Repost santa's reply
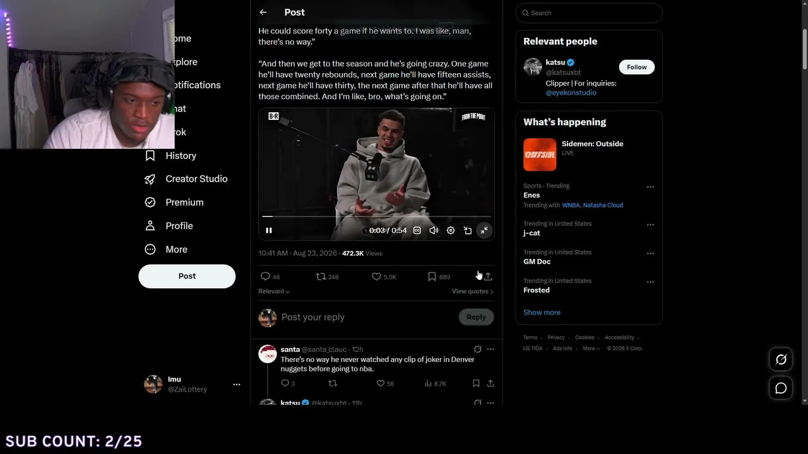 click(x=333, y=383)
